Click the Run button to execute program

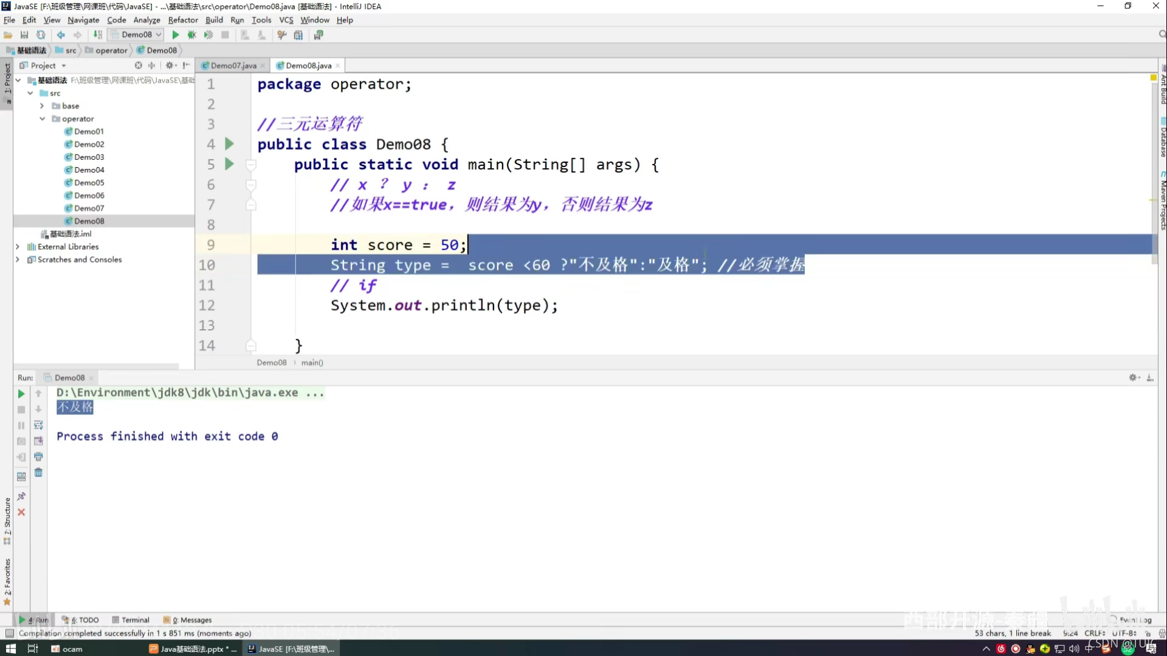tap(174, 35)
